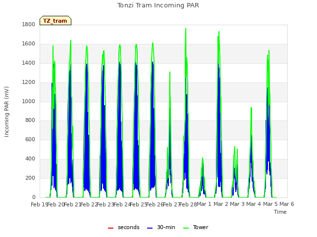
Task: Toggle the 'seconds' legend label
Action: coord(129,227)
